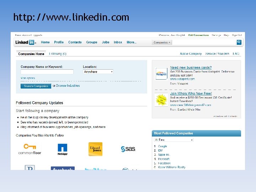256x192 pixels.
Task: Click the Most Followed Companies header
Action: pyautogui.click(x=196, y=133)
